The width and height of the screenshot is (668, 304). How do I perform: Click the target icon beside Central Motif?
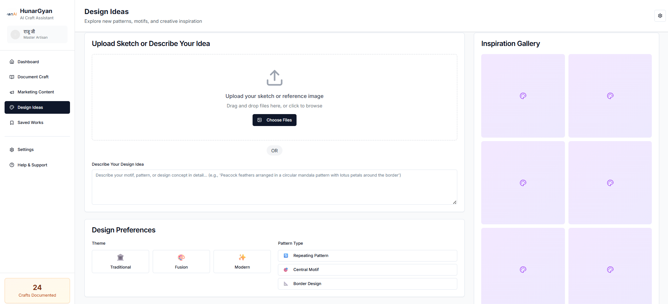286,270
